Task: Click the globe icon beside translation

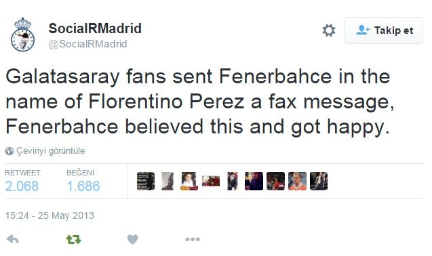Action: click(9, 151)
